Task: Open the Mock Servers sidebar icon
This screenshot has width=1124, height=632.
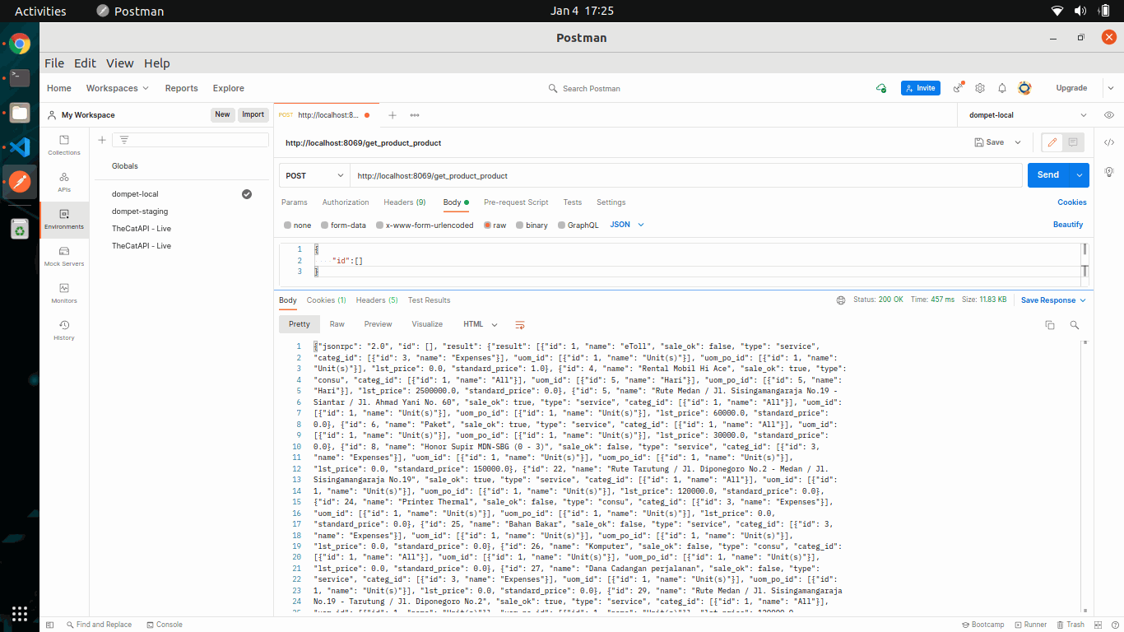Action: (64, 256)
